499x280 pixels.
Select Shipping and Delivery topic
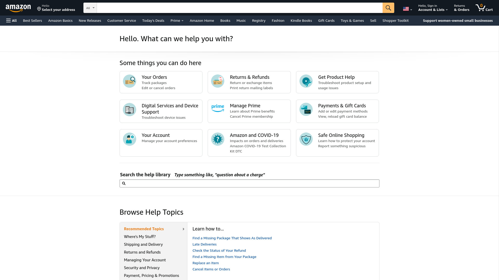[x=143, y=244]
